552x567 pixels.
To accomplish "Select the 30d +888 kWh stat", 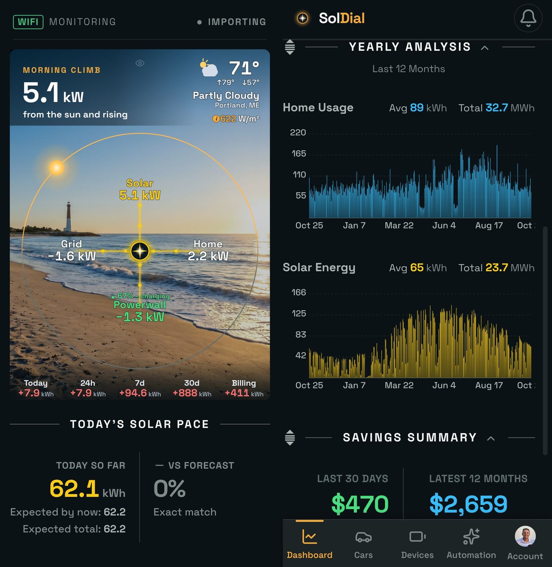I will click(x=192, y=388).
